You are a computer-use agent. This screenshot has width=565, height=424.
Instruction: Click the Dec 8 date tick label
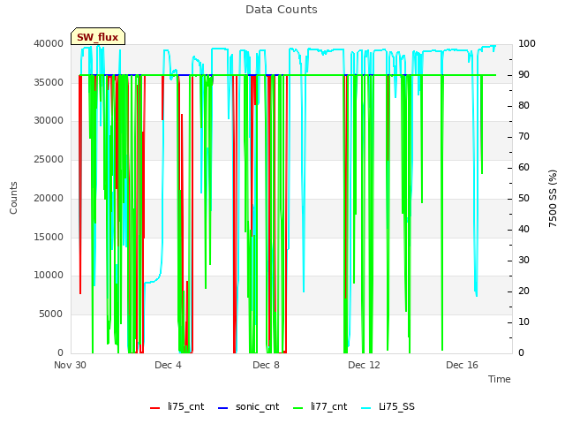[x=266, y=365]
